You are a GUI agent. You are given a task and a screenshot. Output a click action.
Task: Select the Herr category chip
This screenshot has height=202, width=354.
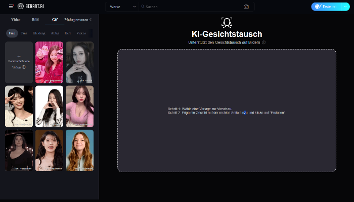point(67,33)
